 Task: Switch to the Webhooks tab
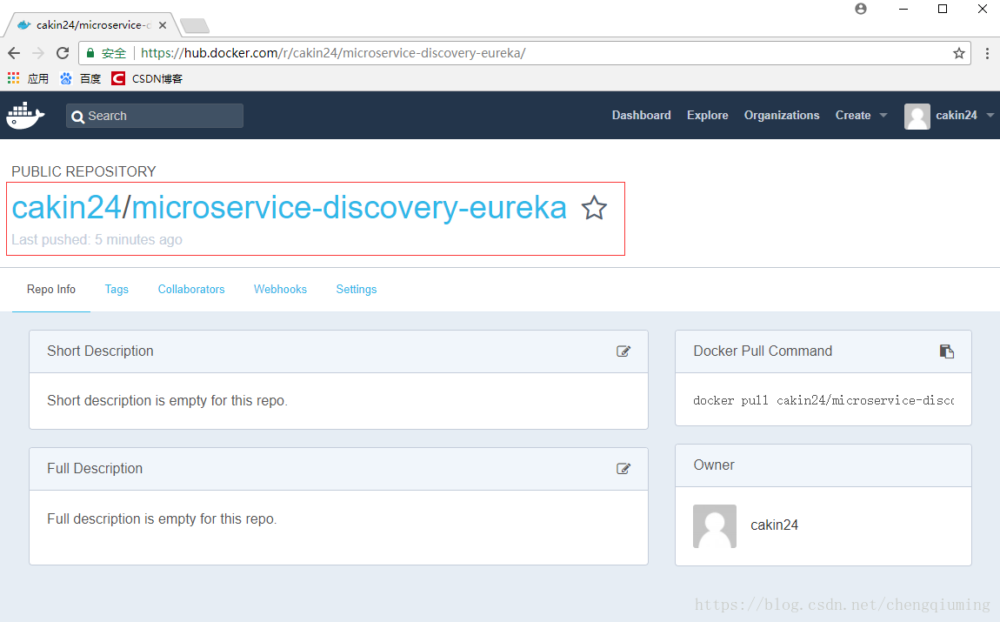pyautogui.click(x=281, y=290)
